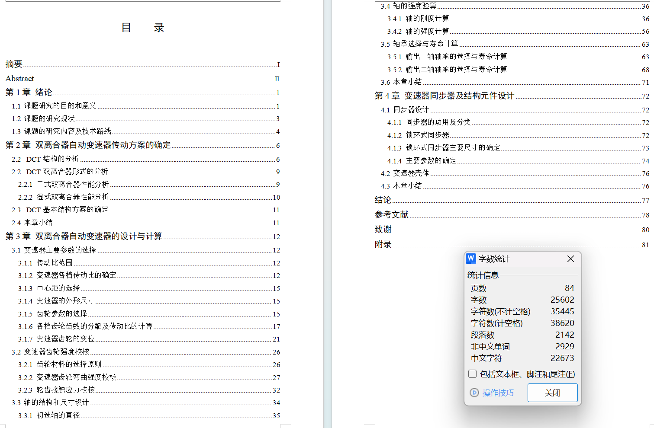Click entry 3.6 本章小结

tap(515, 82)
